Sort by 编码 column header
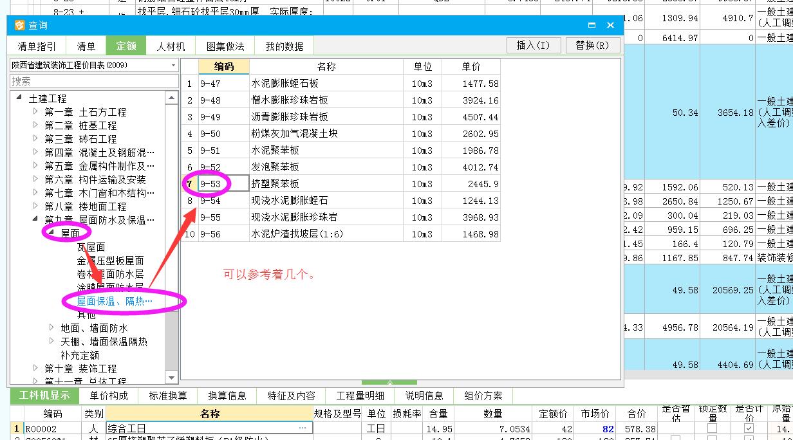The image size is (793, 440). (x=223, y=66)
